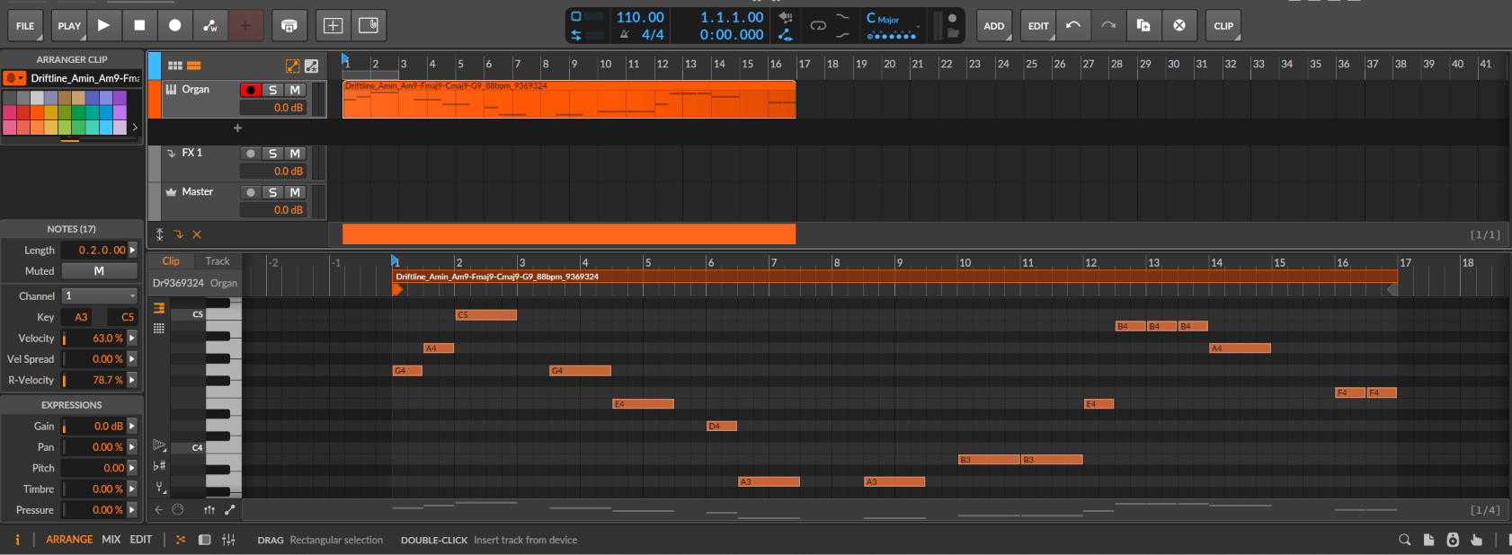Click the redo arrow icon
The width and height of the screenshot is (1512, 555).
coord(1108,25)
